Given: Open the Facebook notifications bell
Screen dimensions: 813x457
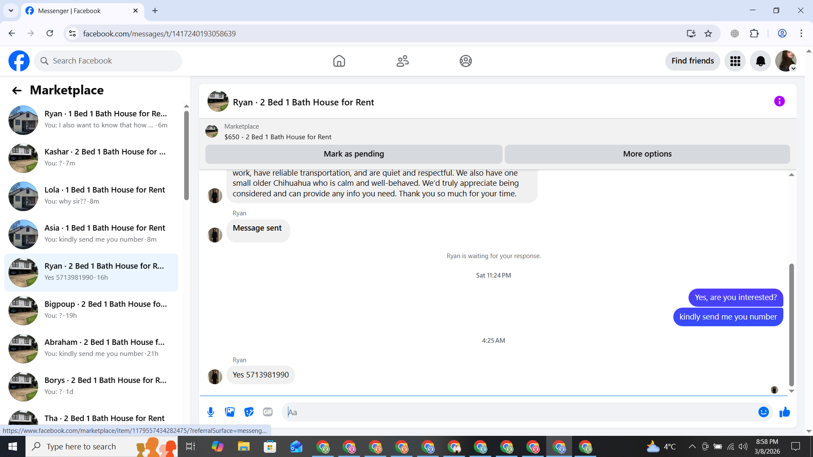Looking at the screenshot, I should [x=760, y=61].
